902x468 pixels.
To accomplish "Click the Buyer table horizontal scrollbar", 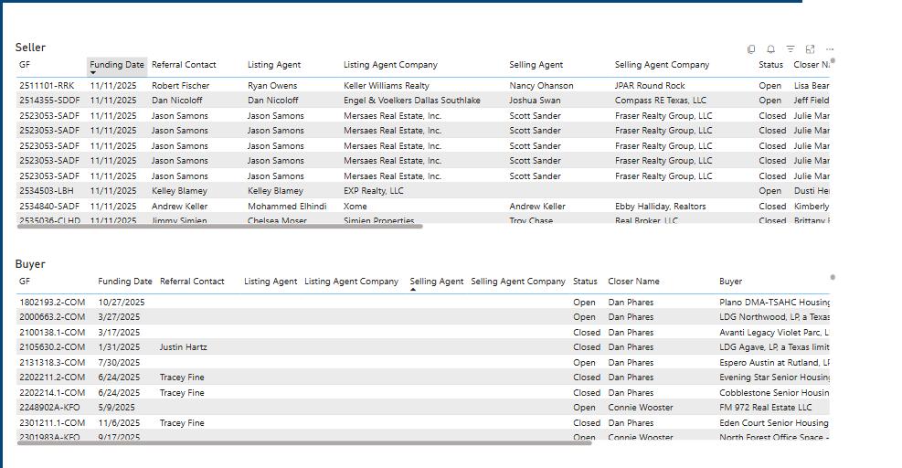I will 305,442.
